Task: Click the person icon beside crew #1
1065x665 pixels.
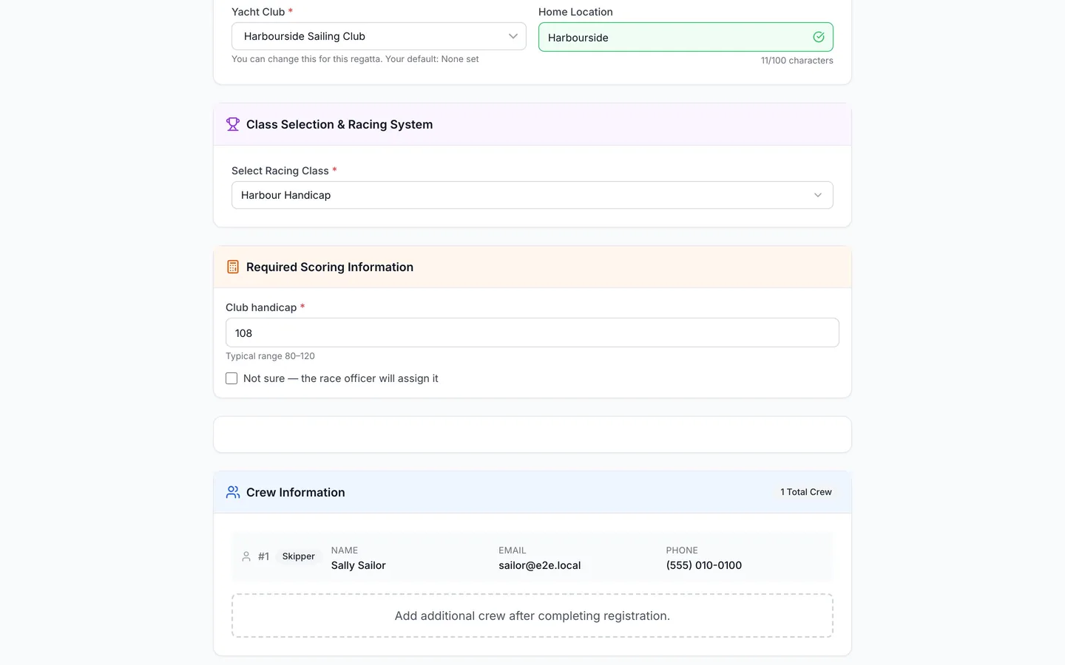Action: tap(246, 556)
